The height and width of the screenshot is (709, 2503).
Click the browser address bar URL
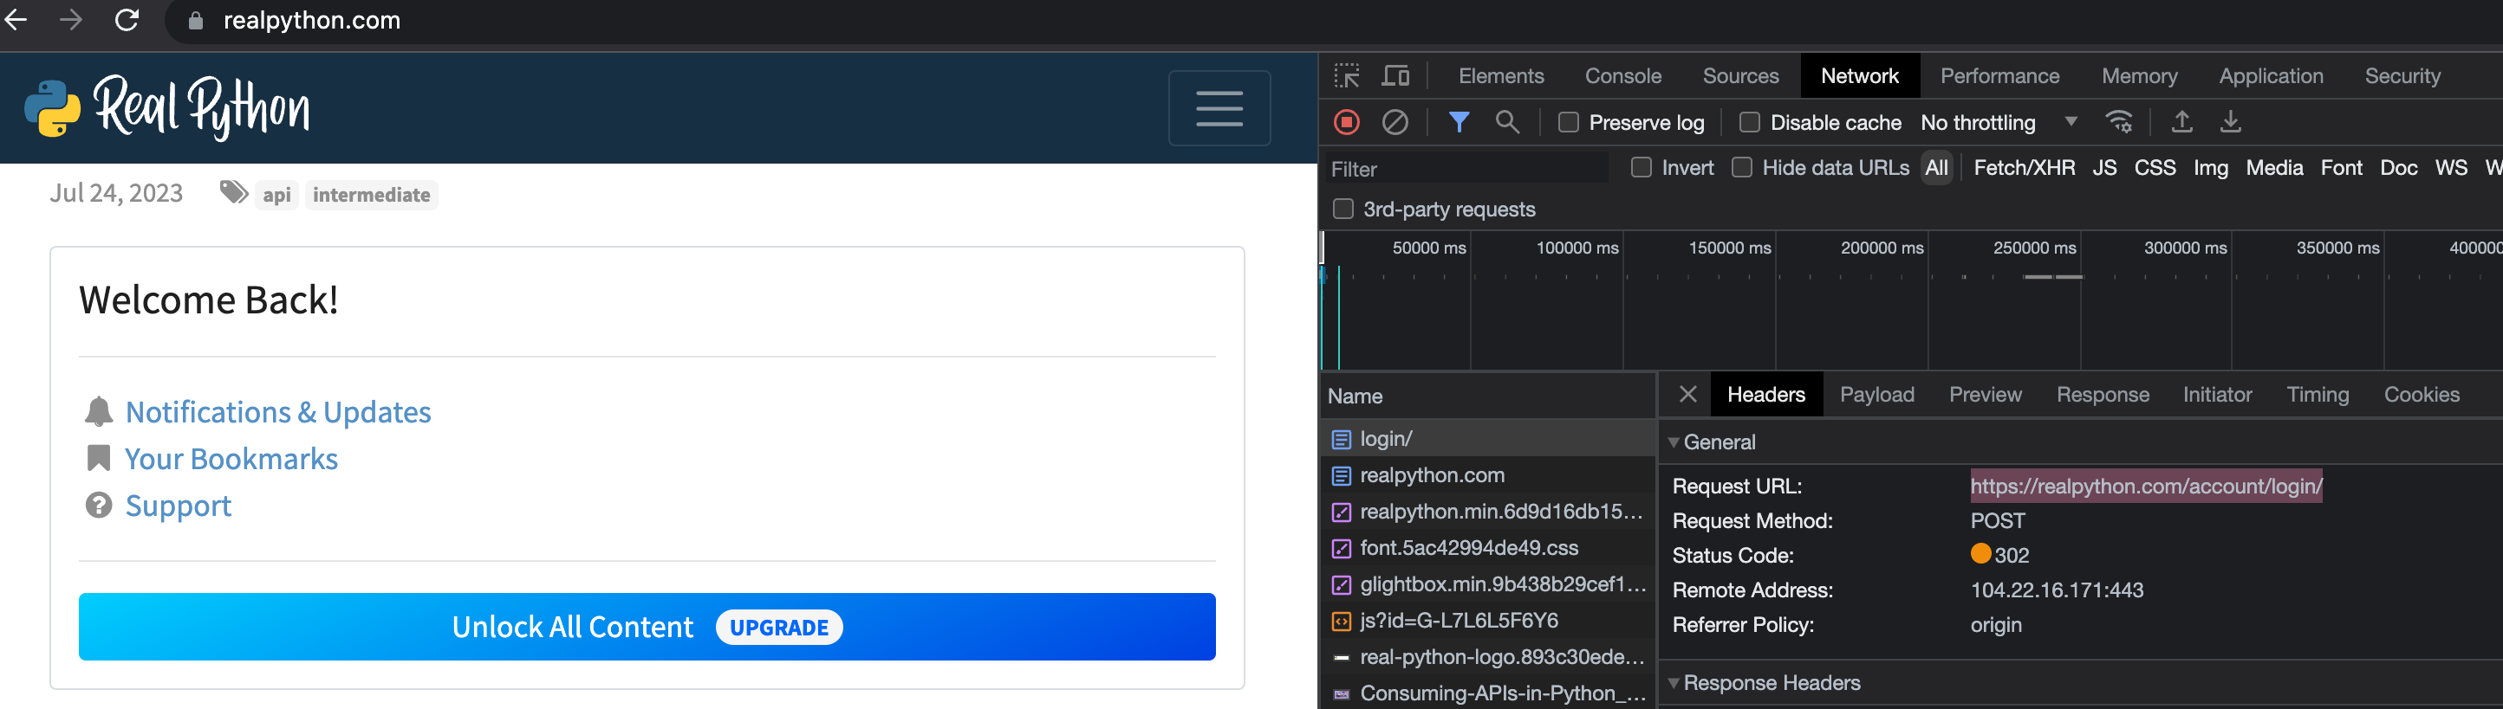[x=311, y=21]
